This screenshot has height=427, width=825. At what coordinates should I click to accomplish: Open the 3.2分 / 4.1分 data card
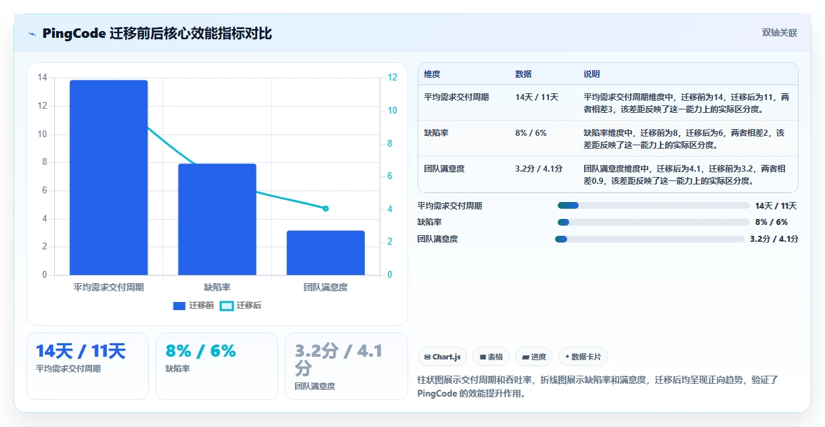tap(347, 366)
